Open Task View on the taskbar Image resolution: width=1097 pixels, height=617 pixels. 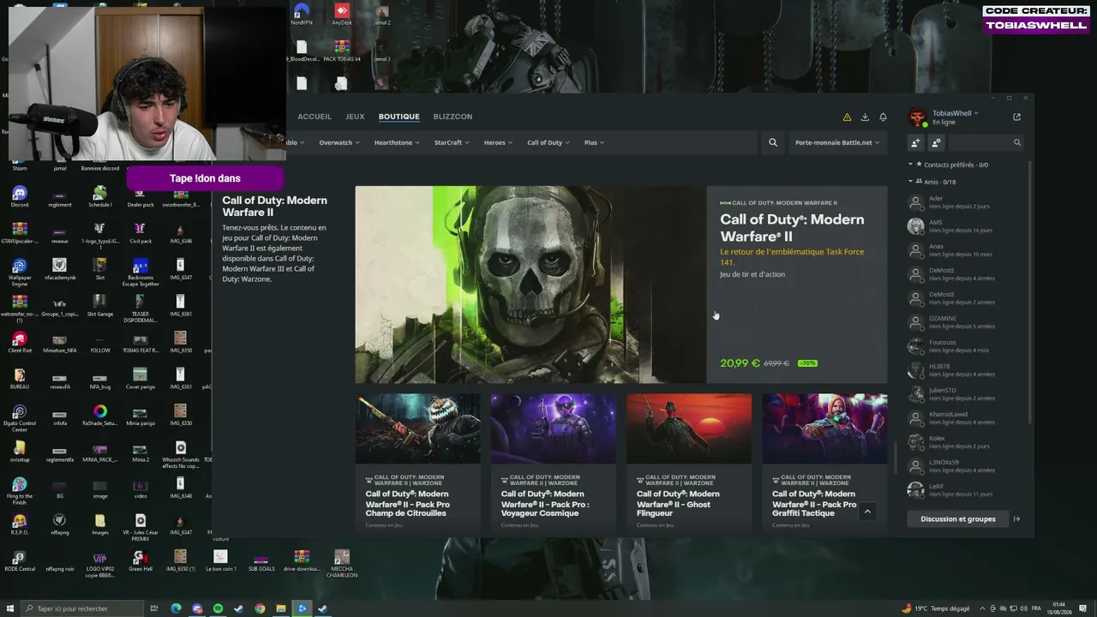[x=154, y=608]
